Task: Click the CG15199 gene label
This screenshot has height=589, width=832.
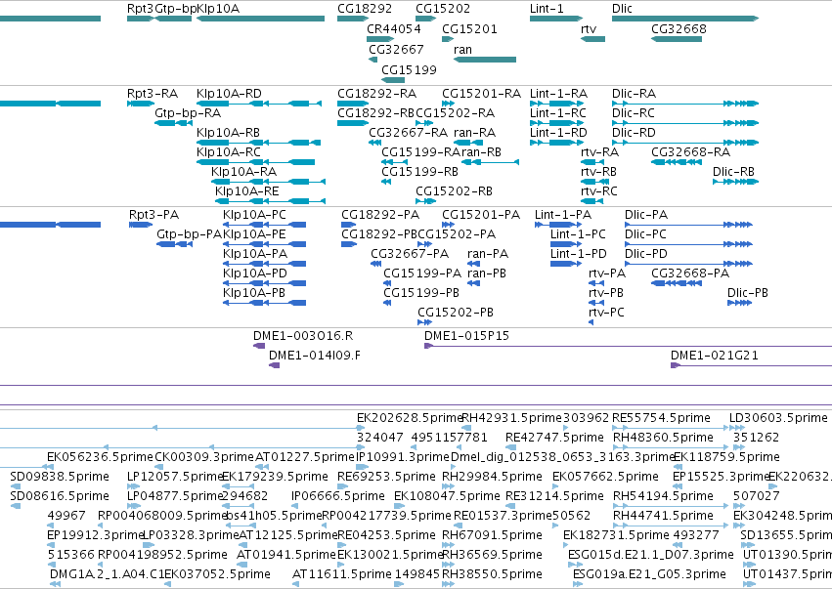Action: tap(409, 69)
